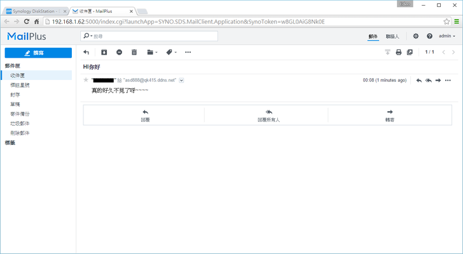The width and height of the screenshot is (463, 254).
Task: Open help question mark icon
Action: pyautogui.click(x=430, y=36)
